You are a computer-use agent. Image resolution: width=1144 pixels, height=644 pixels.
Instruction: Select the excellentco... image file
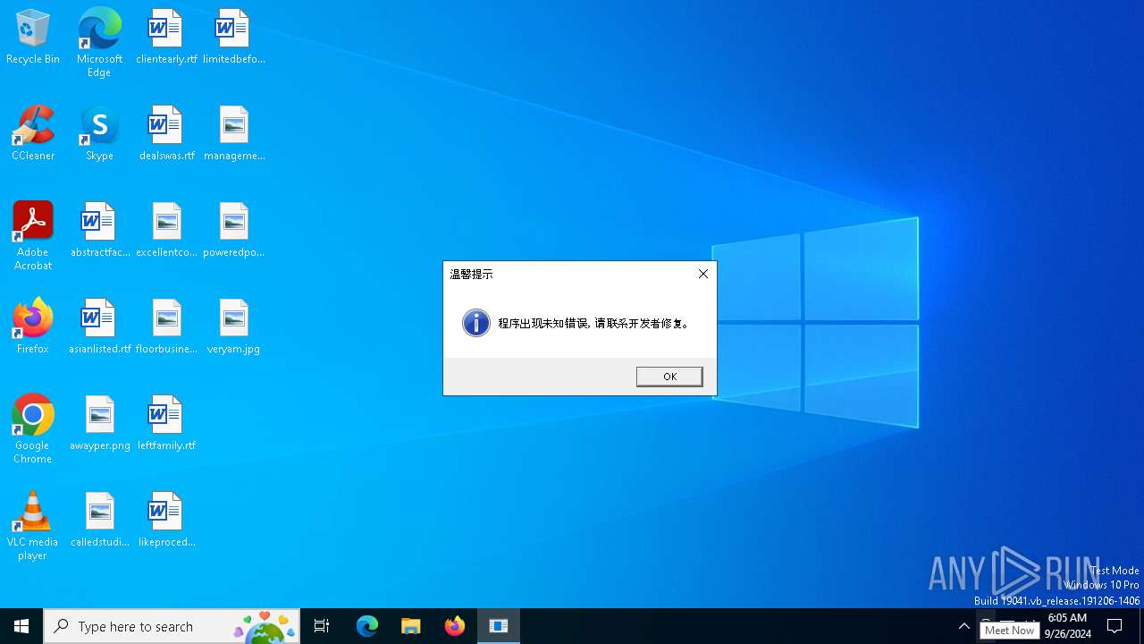(x=166, y=230)
